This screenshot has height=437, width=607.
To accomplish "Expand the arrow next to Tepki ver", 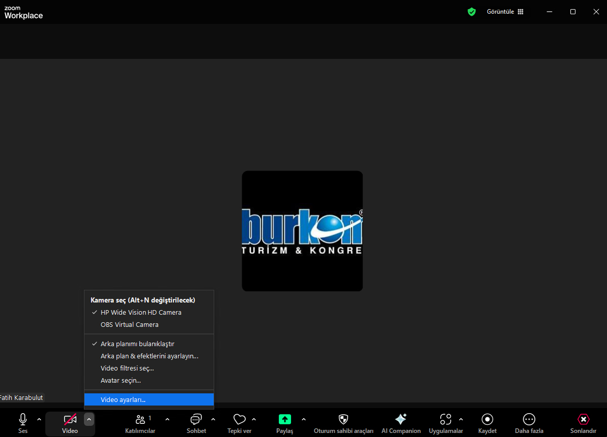I will click(254, 419).
